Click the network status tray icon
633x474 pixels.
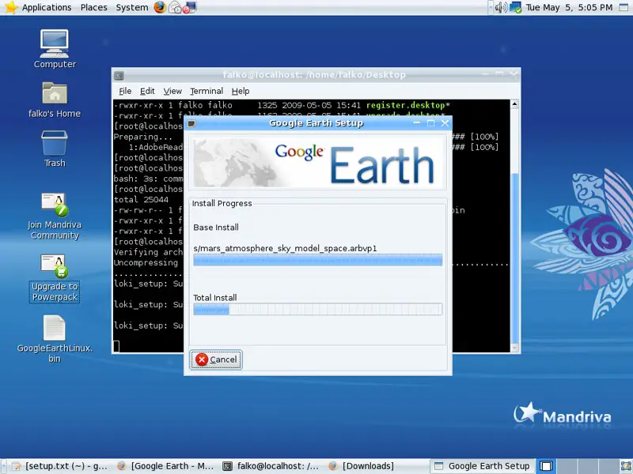516,7
